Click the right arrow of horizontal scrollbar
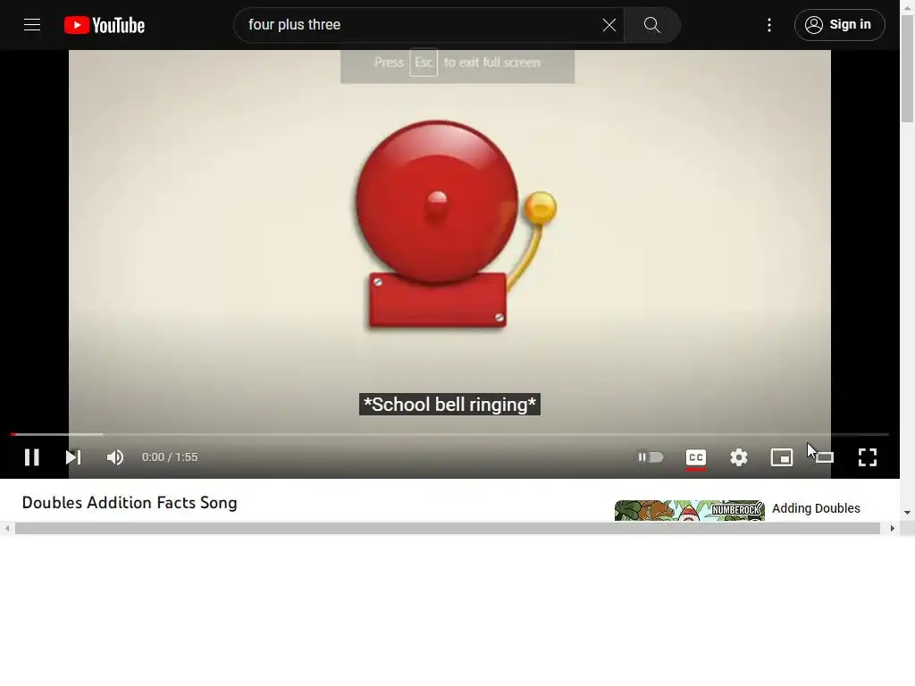915x686 pixels. [893, 529]
